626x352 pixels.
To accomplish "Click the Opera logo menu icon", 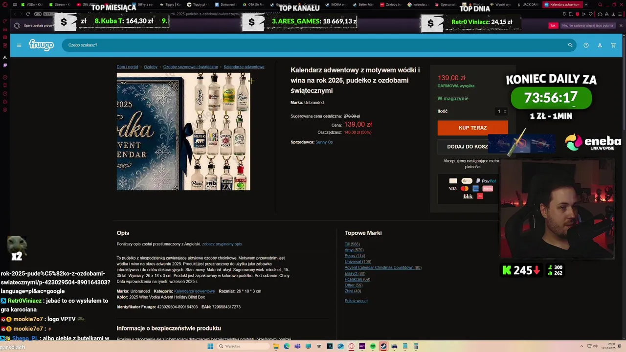I will pos(5,4).
